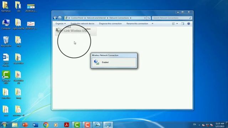
Task: Go to Control Panel in the breadcrumb
Action: coord(77,18)
